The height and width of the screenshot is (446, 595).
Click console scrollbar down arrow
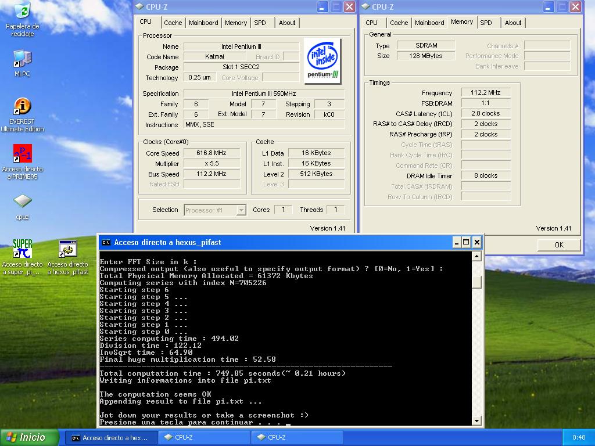click(477, 420)
